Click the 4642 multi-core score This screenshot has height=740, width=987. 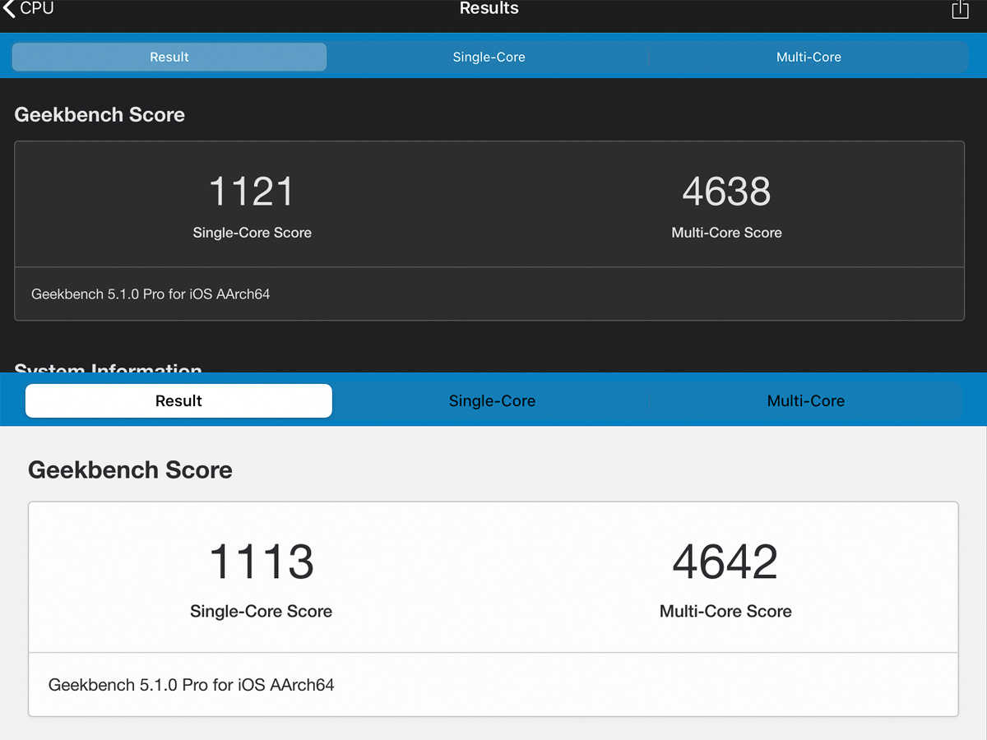point(725,562)
